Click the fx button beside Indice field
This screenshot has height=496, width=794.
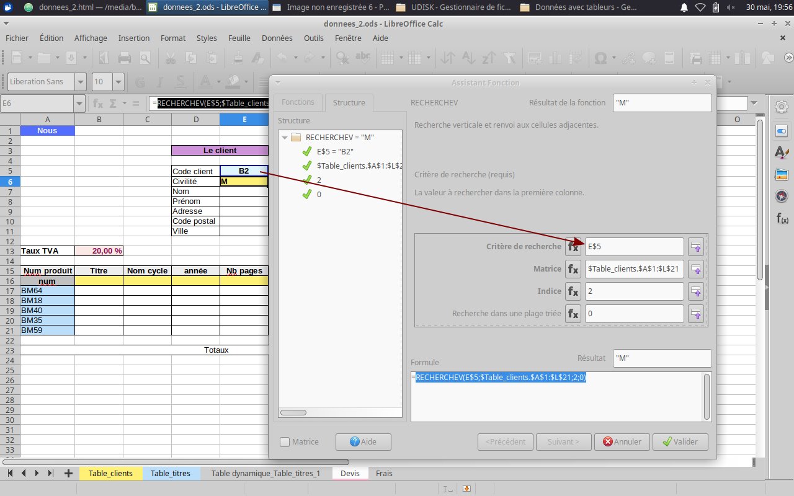pos(573,291)
